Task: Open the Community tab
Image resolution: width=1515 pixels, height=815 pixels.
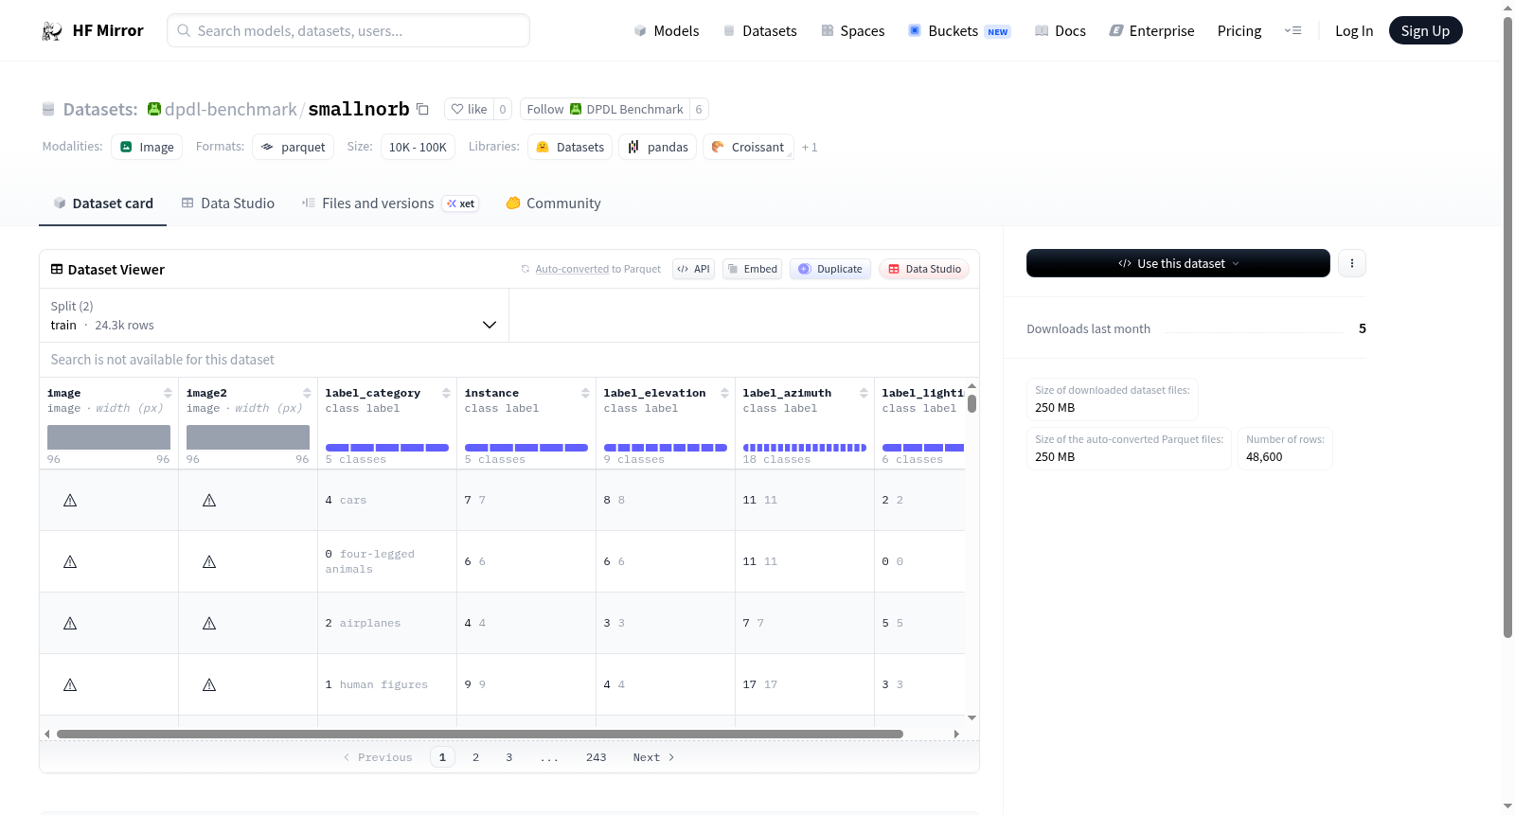Action: click(553, 203)
